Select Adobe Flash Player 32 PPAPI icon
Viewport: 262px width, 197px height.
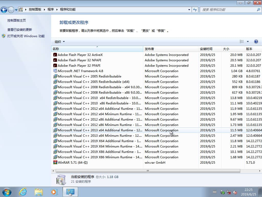[55, 65]
